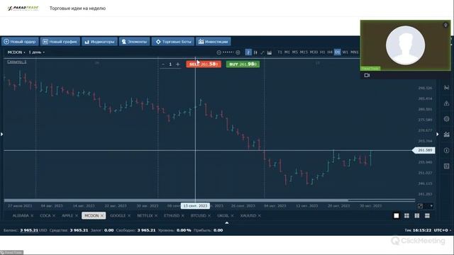The width and height of the screenshot is (454, 255).
Task: Open dropdown arrow next to scale icon
Action: (431, 206)
